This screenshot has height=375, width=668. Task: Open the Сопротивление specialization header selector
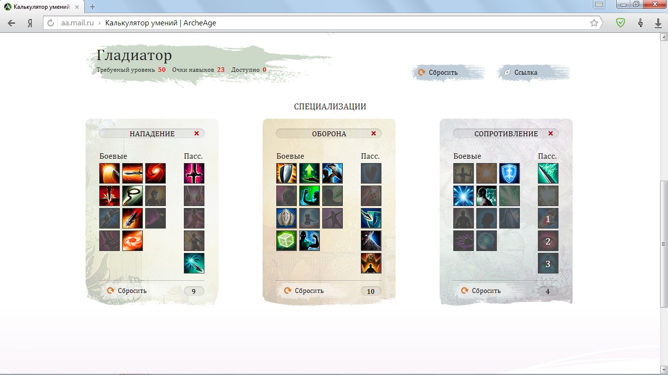(506, 133)
